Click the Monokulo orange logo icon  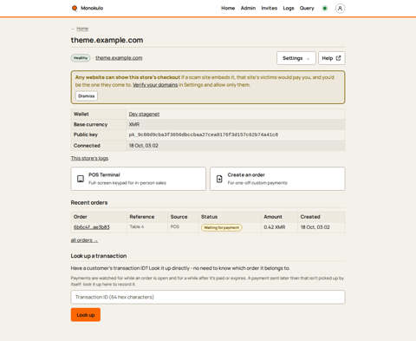[75, 8]
